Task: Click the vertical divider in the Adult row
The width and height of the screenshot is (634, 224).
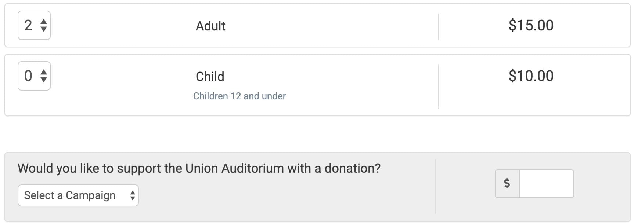Action: point(439,26)
